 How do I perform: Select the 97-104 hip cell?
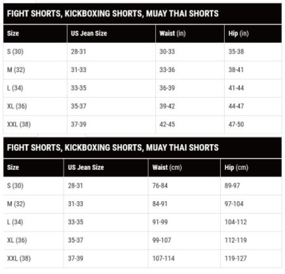pyautogui.click(x=234, y=204)
